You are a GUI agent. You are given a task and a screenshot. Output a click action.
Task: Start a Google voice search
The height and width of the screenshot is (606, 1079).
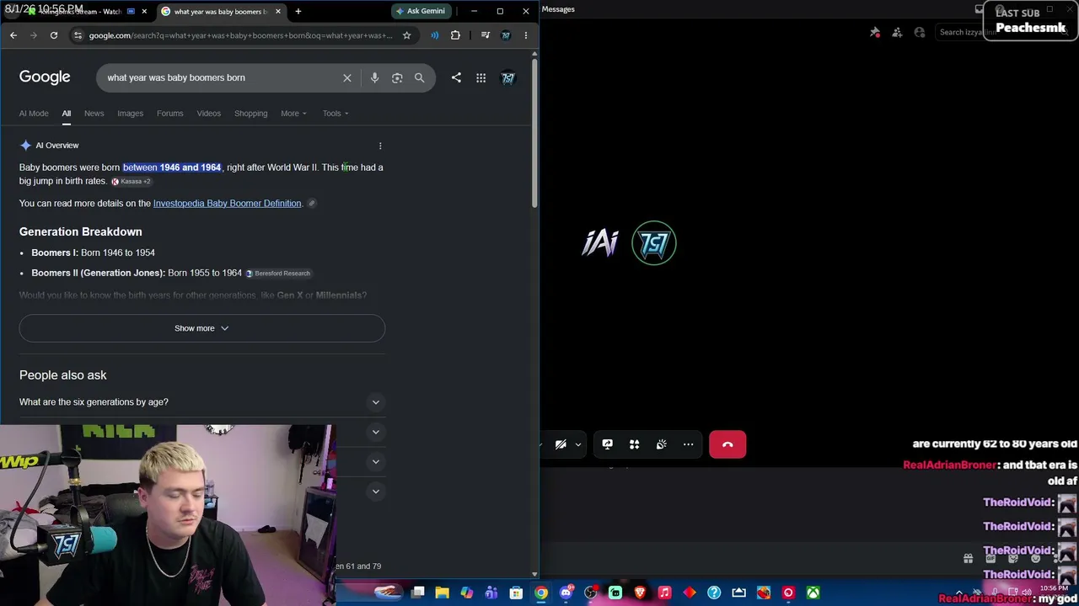pyautogui.click(x=374, y=77)
